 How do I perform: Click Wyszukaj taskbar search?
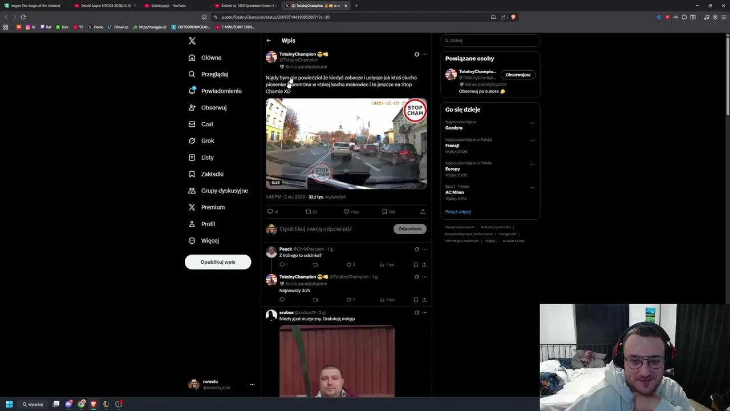[33, 404]
